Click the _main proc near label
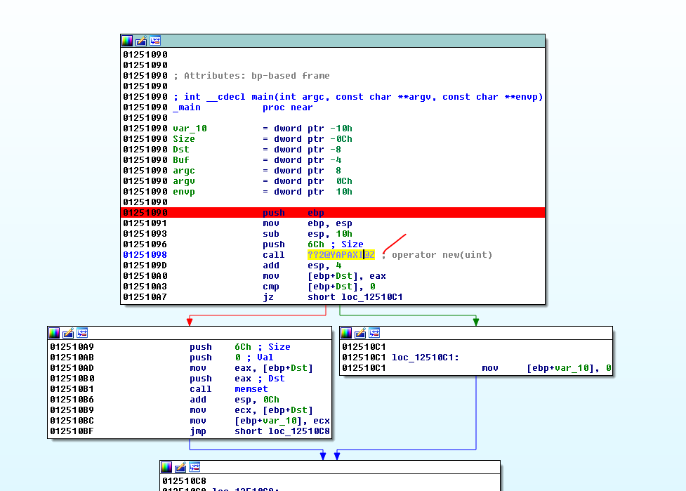 [x=187, y=107]
